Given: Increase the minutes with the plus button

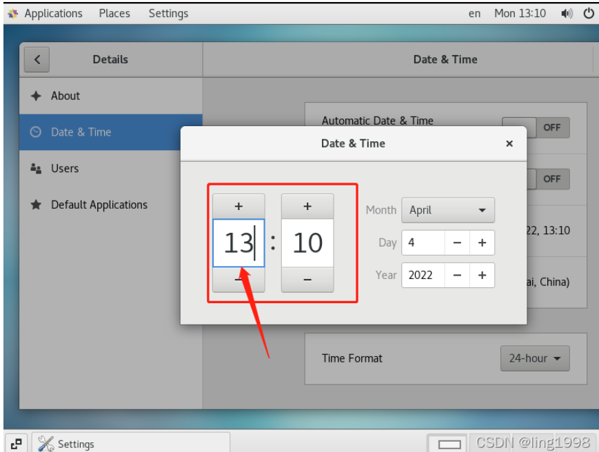Looking at the screenshot, I should [307, 207].
